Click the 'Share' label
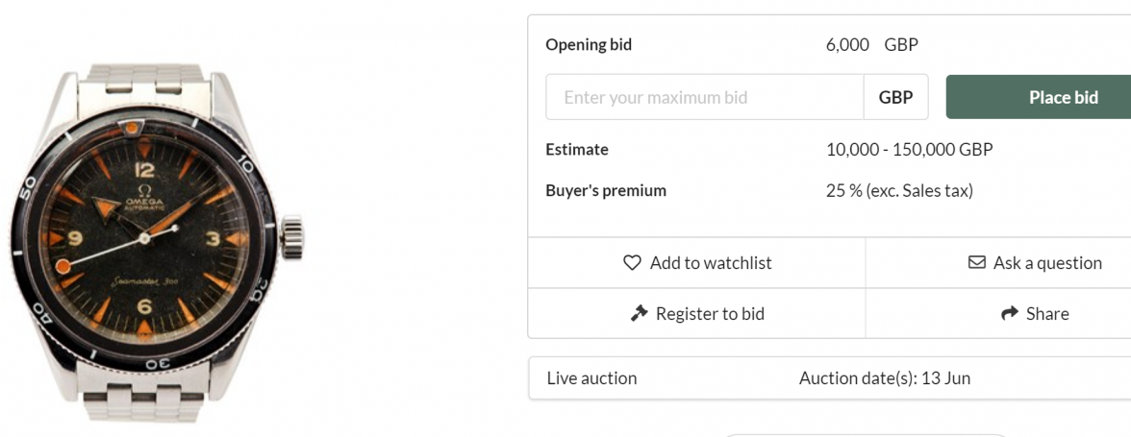Screen dimensions: 1131x437 click(x=1047, y=314)
